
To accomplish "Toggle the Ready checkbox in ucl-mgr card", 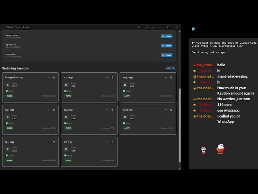I will tap(6, 123).
